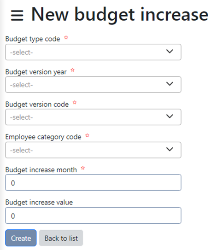Focus the Budget increase value field
Screen dimensions: 223x250
[x=93, y=215]
